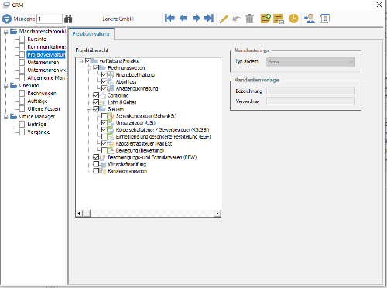
Task: Click the Finanzbuchhaltung project icon
Action: pos(111,75)
